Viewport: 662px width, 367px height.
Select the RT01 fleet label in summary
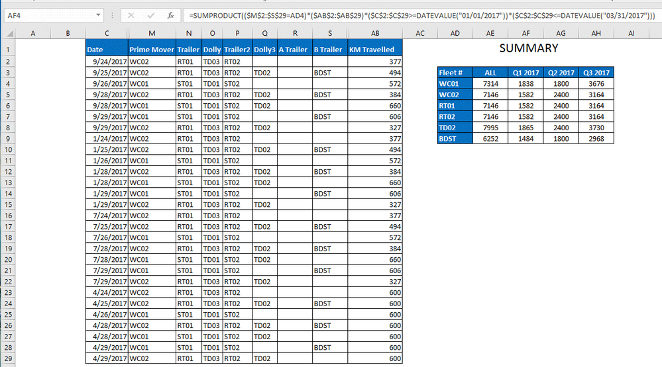tap(455, 106)
